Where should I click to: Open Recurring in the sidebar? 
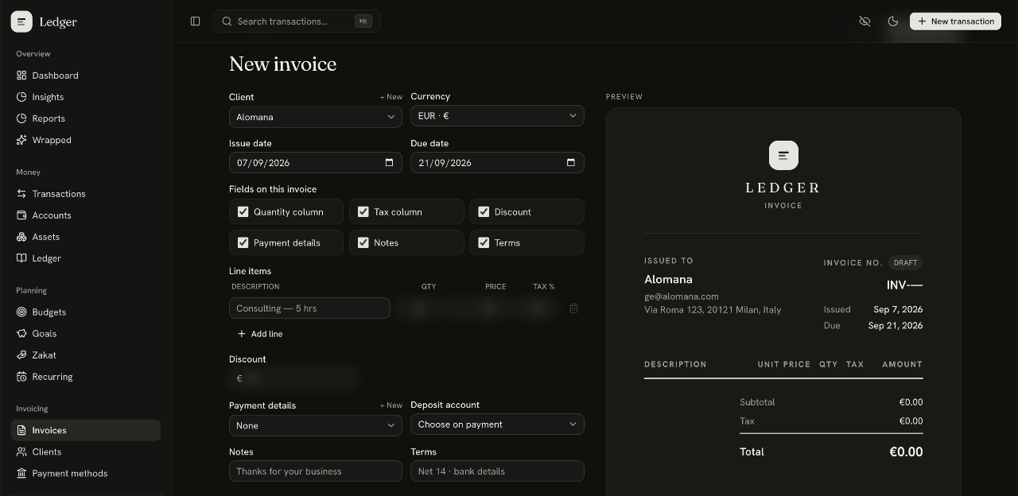click(x=86, y=377)
